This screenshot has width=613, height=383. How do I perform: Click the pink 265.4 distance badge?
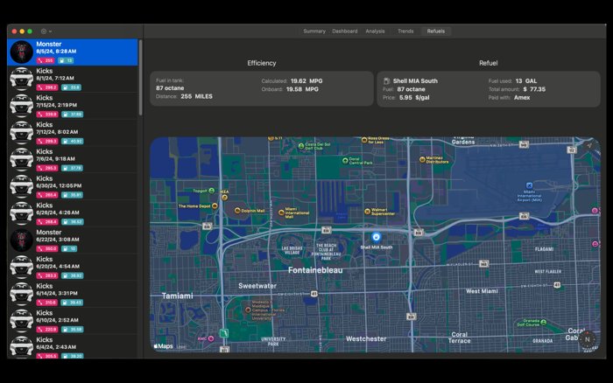pyautogui.click(x=47, y=195)
